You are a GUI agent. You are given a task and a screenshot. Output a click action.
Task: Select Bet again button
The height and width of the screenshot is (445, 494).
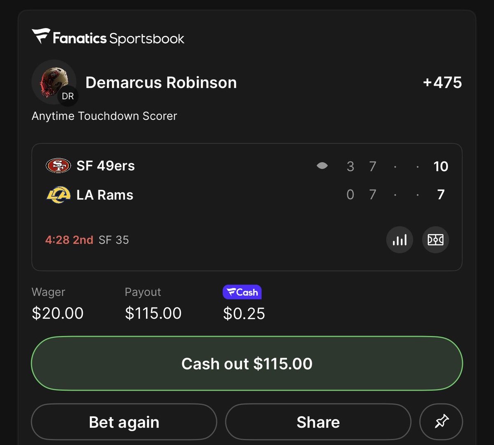pos(124,422)
